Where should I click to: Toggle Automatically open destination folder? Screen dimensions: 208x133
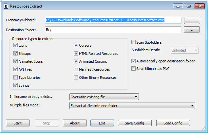click(x=133, y=61)
